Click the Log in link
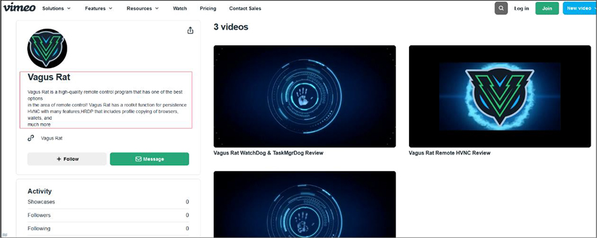 coord(521,8)
